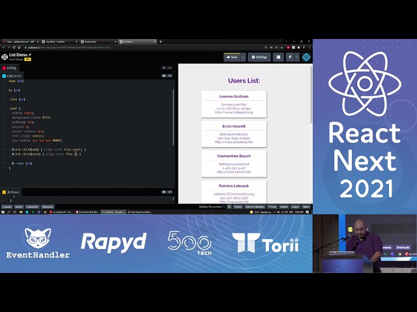Switch to the Debug Demo browser tab
417x312 pixels.
pos(98,42)
